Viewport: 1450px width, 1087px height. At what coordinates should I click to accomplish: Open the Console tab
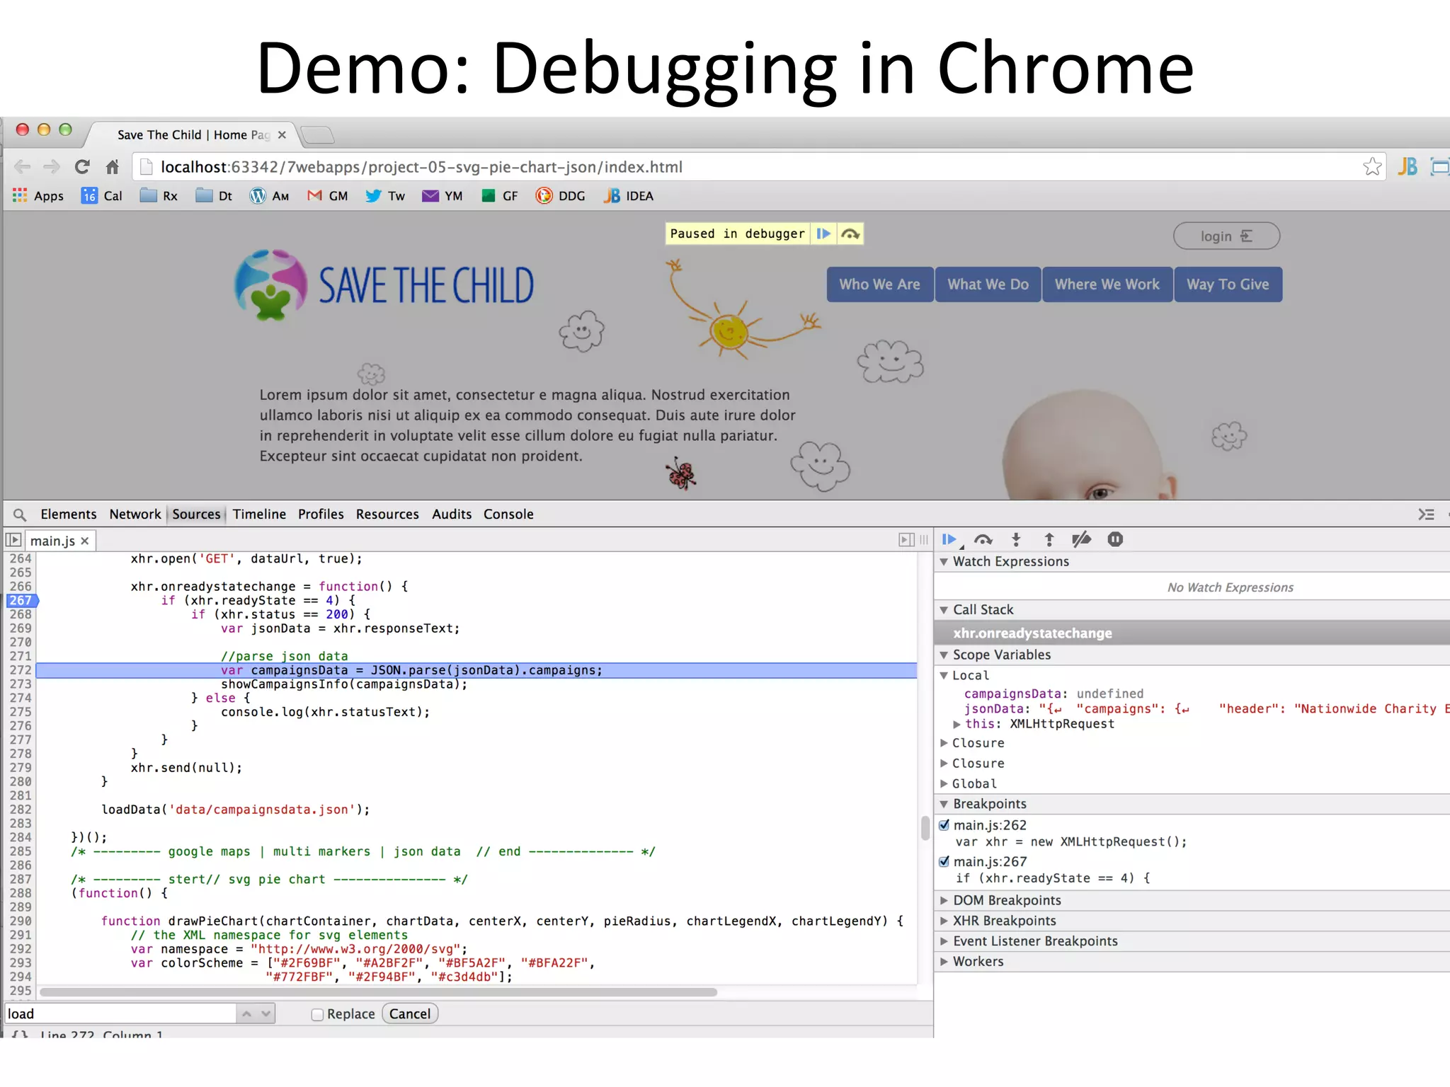[508, 514]
